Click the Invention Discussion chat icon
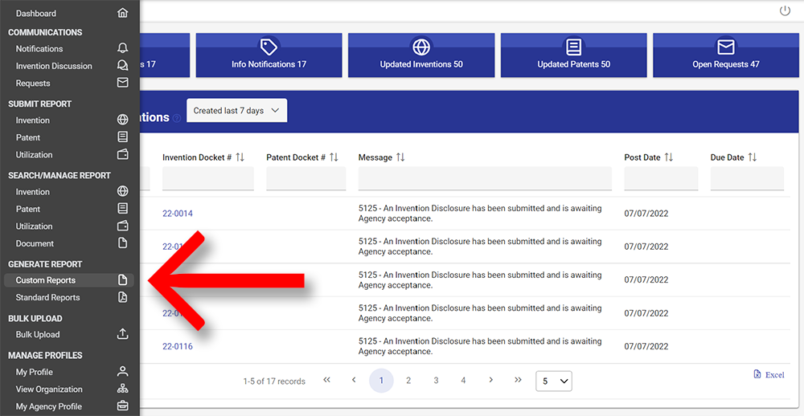Viewport: 804px width, 416px height. click(x=122, y=66)
